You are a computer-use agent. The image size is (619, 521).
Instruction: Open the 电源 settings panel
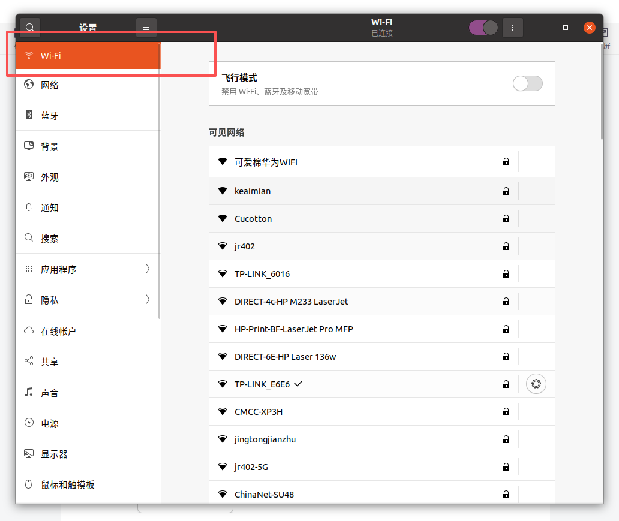(88, 423)
